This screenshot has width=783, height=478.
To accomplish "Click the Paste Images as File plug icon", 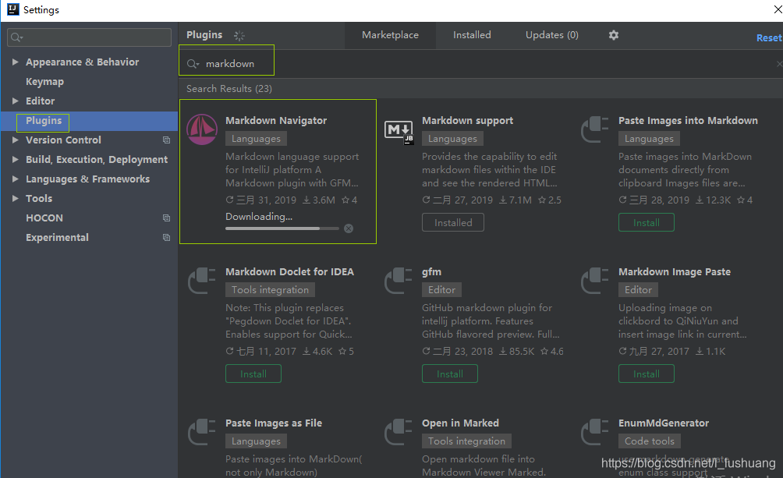I will point(202,432).
